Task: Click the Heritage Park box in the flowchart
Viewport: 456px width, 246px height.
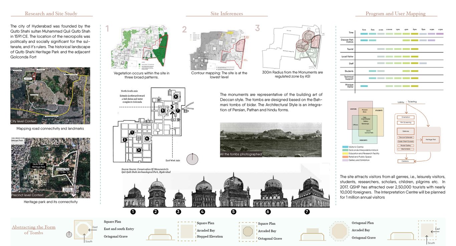Action: point(430,140)
